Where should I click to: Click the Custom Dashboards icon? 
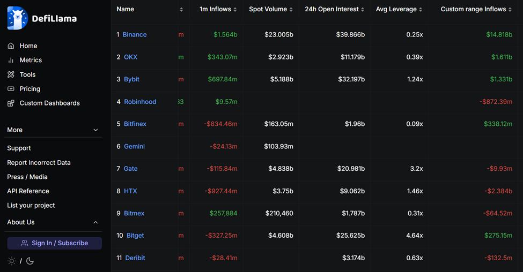11,103
